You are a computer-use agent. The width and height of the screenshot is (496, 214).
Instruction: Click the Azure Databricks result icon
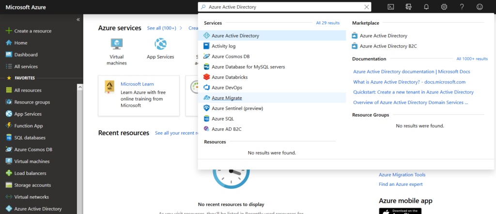point(206,77)
